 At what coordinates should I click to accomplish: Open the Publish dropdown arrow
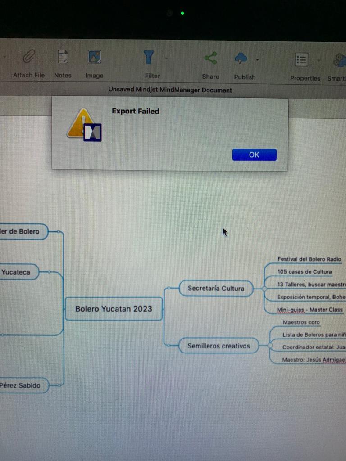click(257, 59)
